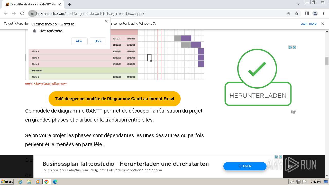Close the notification permission popup
Viewport: 329px width, 185px height.
point(106,21)
